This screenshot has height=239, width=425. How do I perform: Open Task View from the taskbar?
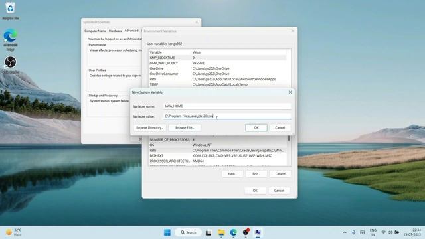tap(208, 232)
